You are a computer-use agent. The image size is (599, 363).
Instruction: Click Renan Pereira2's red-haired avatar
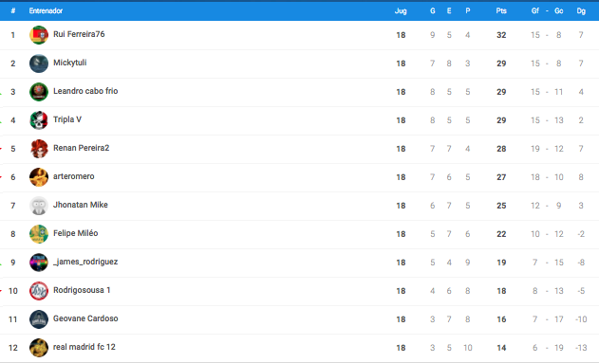point(39,149)
